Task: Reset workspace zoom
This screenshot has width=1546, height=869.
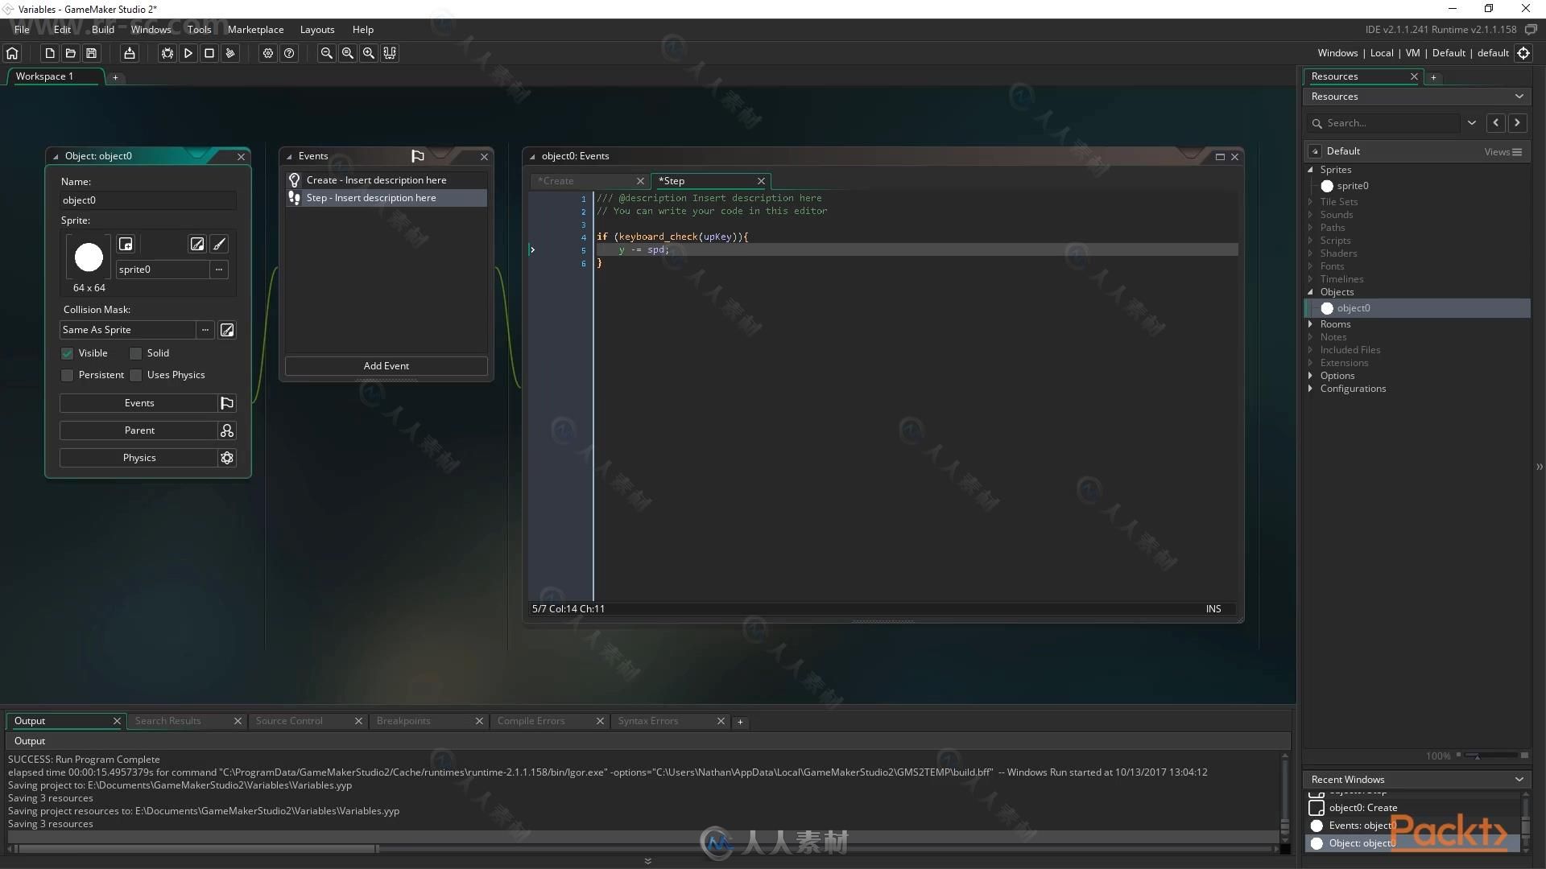Action: click(x=348, y=53)
